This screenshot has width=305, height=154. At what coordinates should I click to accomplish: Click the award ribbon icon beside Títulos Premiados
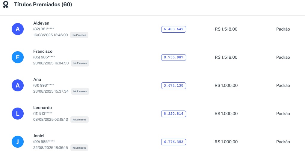[x=6, y=5]
